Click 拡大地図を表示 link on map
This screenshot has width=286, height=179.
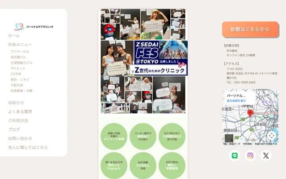tap(236, 101)
